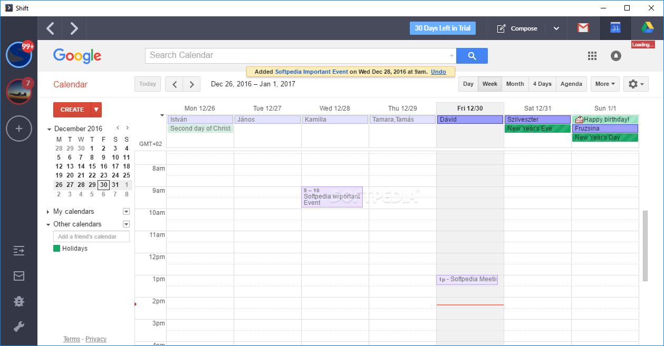Open the red Create dropdown arrow
The width and height of the screenshot is (664, 346).
pos(96,110)
